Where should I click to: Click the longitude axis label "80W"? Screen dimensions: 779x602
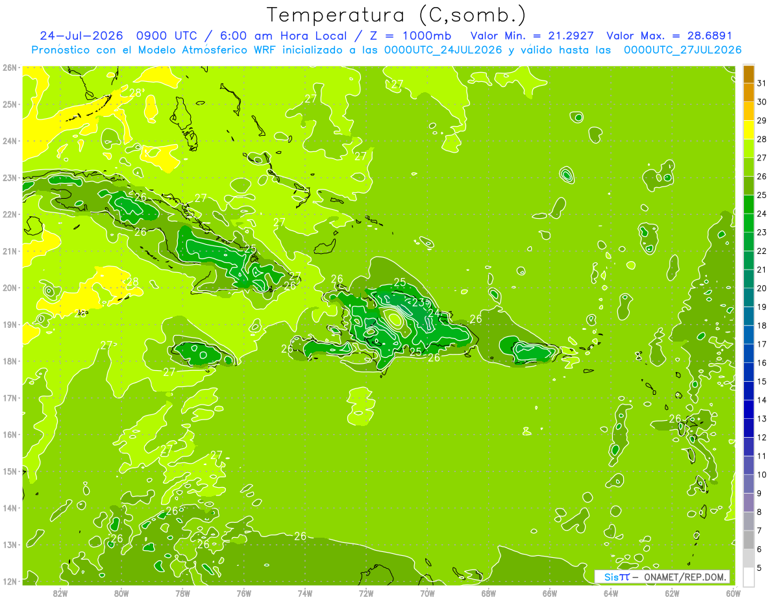click(x=121, y=593)
